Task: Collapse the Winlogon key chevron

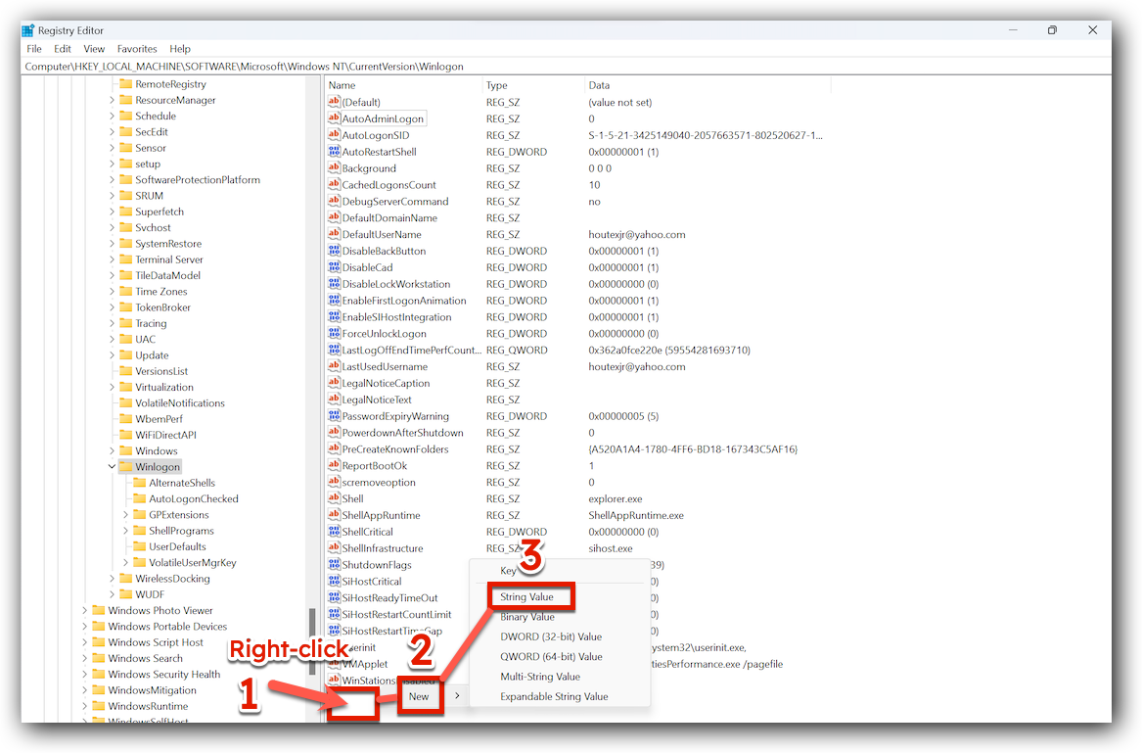Action: coord(111,466)
